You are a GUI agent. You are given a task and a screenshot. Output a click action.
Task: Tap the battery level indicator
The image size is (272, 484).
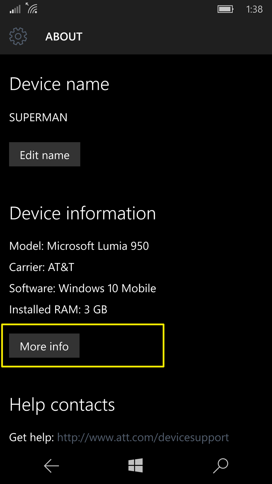coord(225,9)
